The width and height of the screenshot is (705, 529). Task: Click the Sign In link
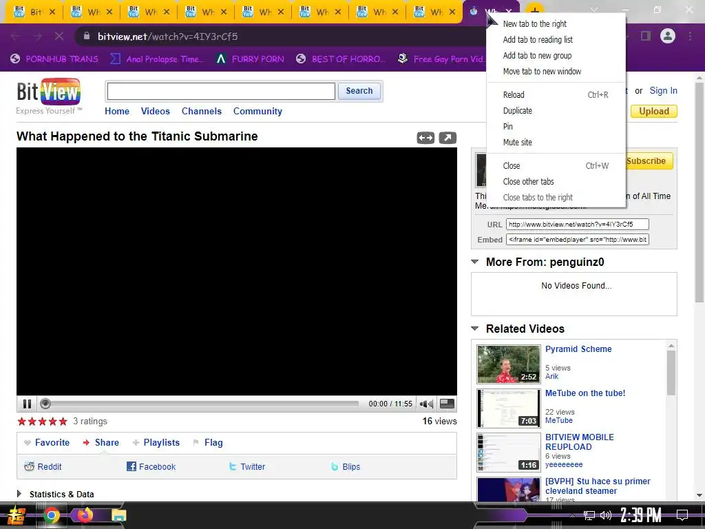tap(663, 90)
